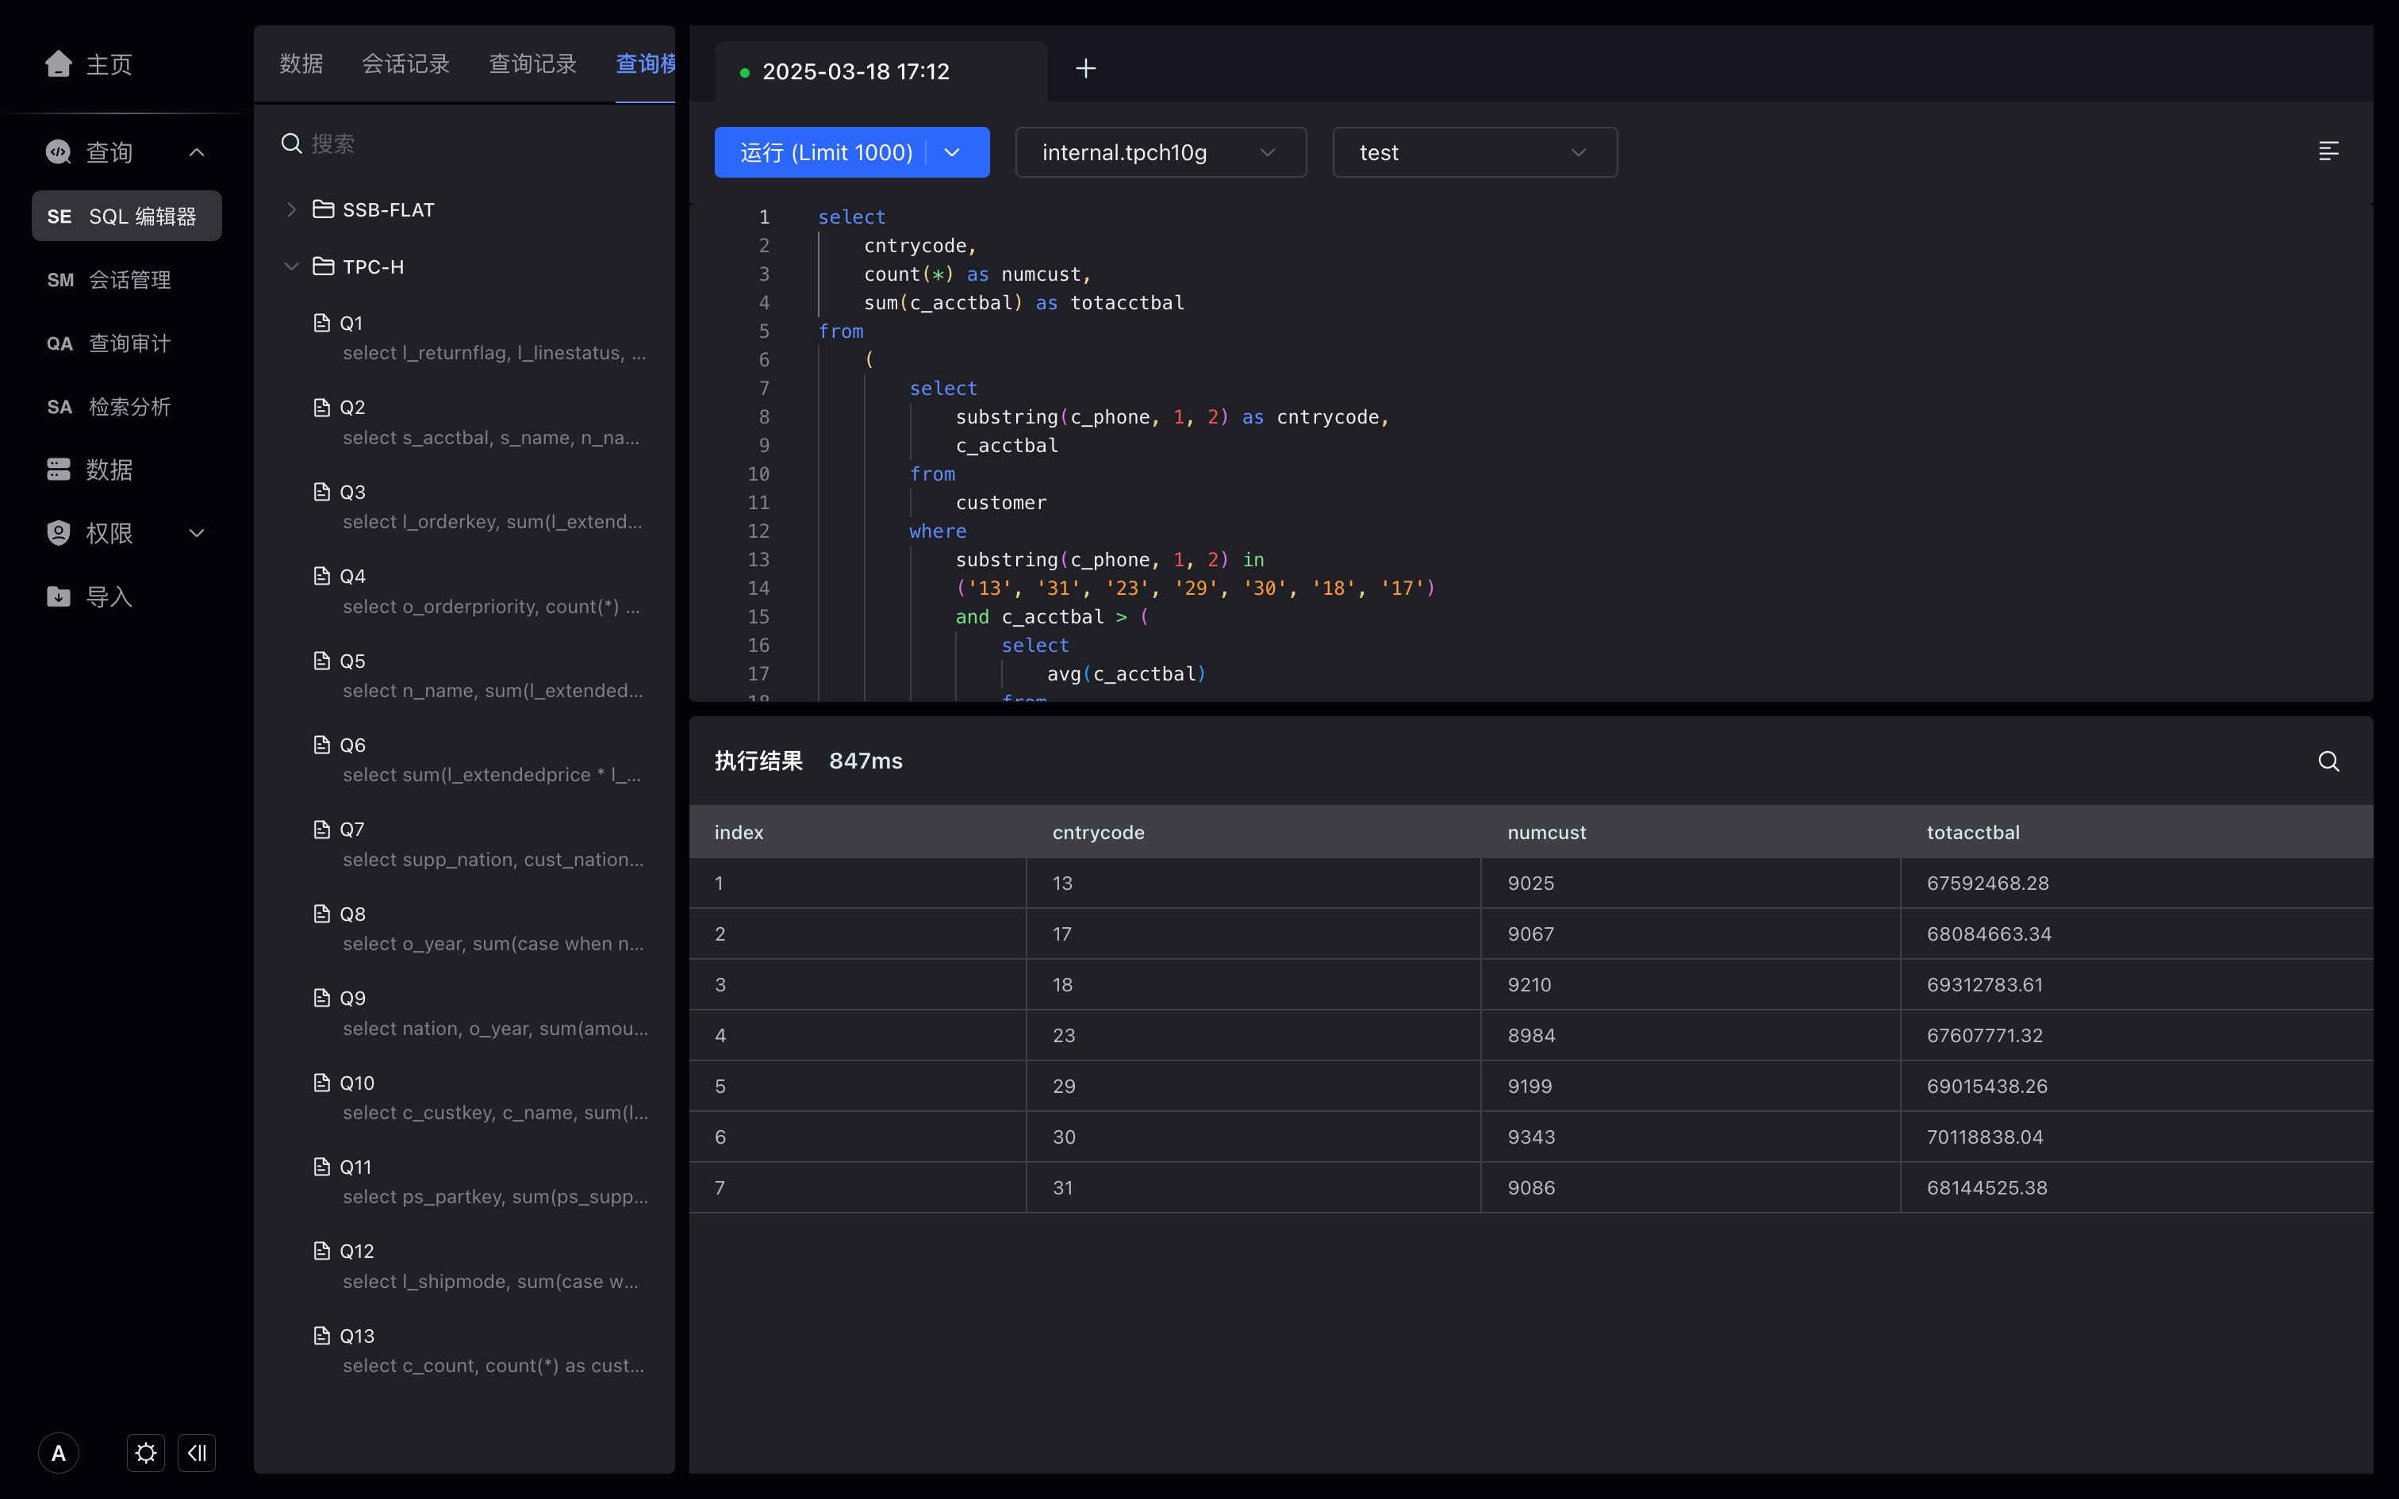Click cell value 9343 in numcust
This screenshot has height=1499, width=2399.
[x=1532, y=1137]
